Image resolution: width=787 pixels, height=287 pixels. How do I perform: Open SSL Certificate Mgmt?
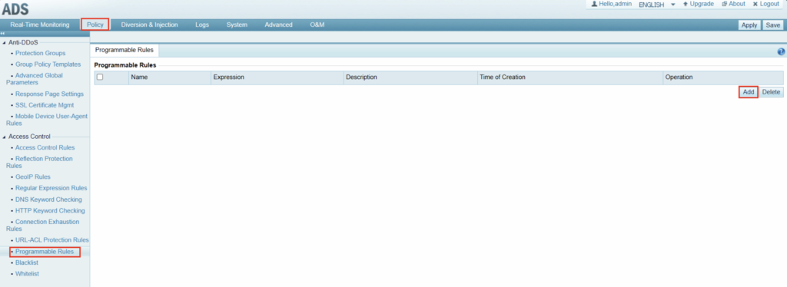click(45, 105)
